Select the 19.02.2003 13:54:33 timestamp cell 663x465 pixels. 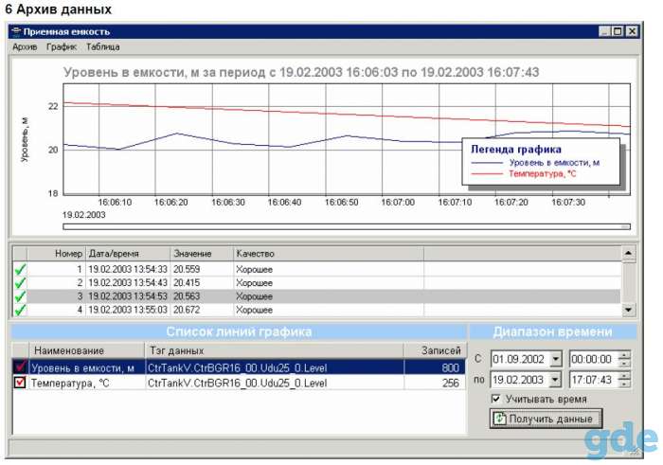(128, 269)
